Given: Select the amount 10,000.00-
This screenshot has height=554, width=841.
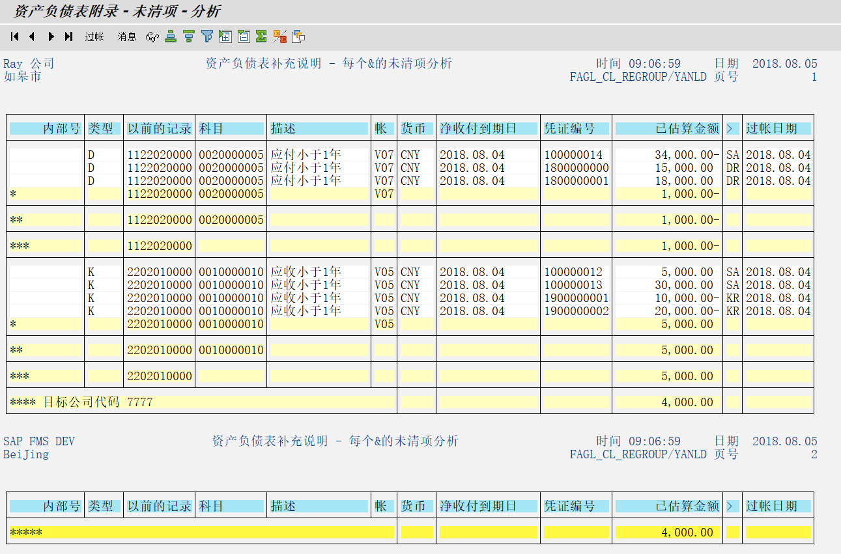Looking at the screenshot, I should pos(687,298).
